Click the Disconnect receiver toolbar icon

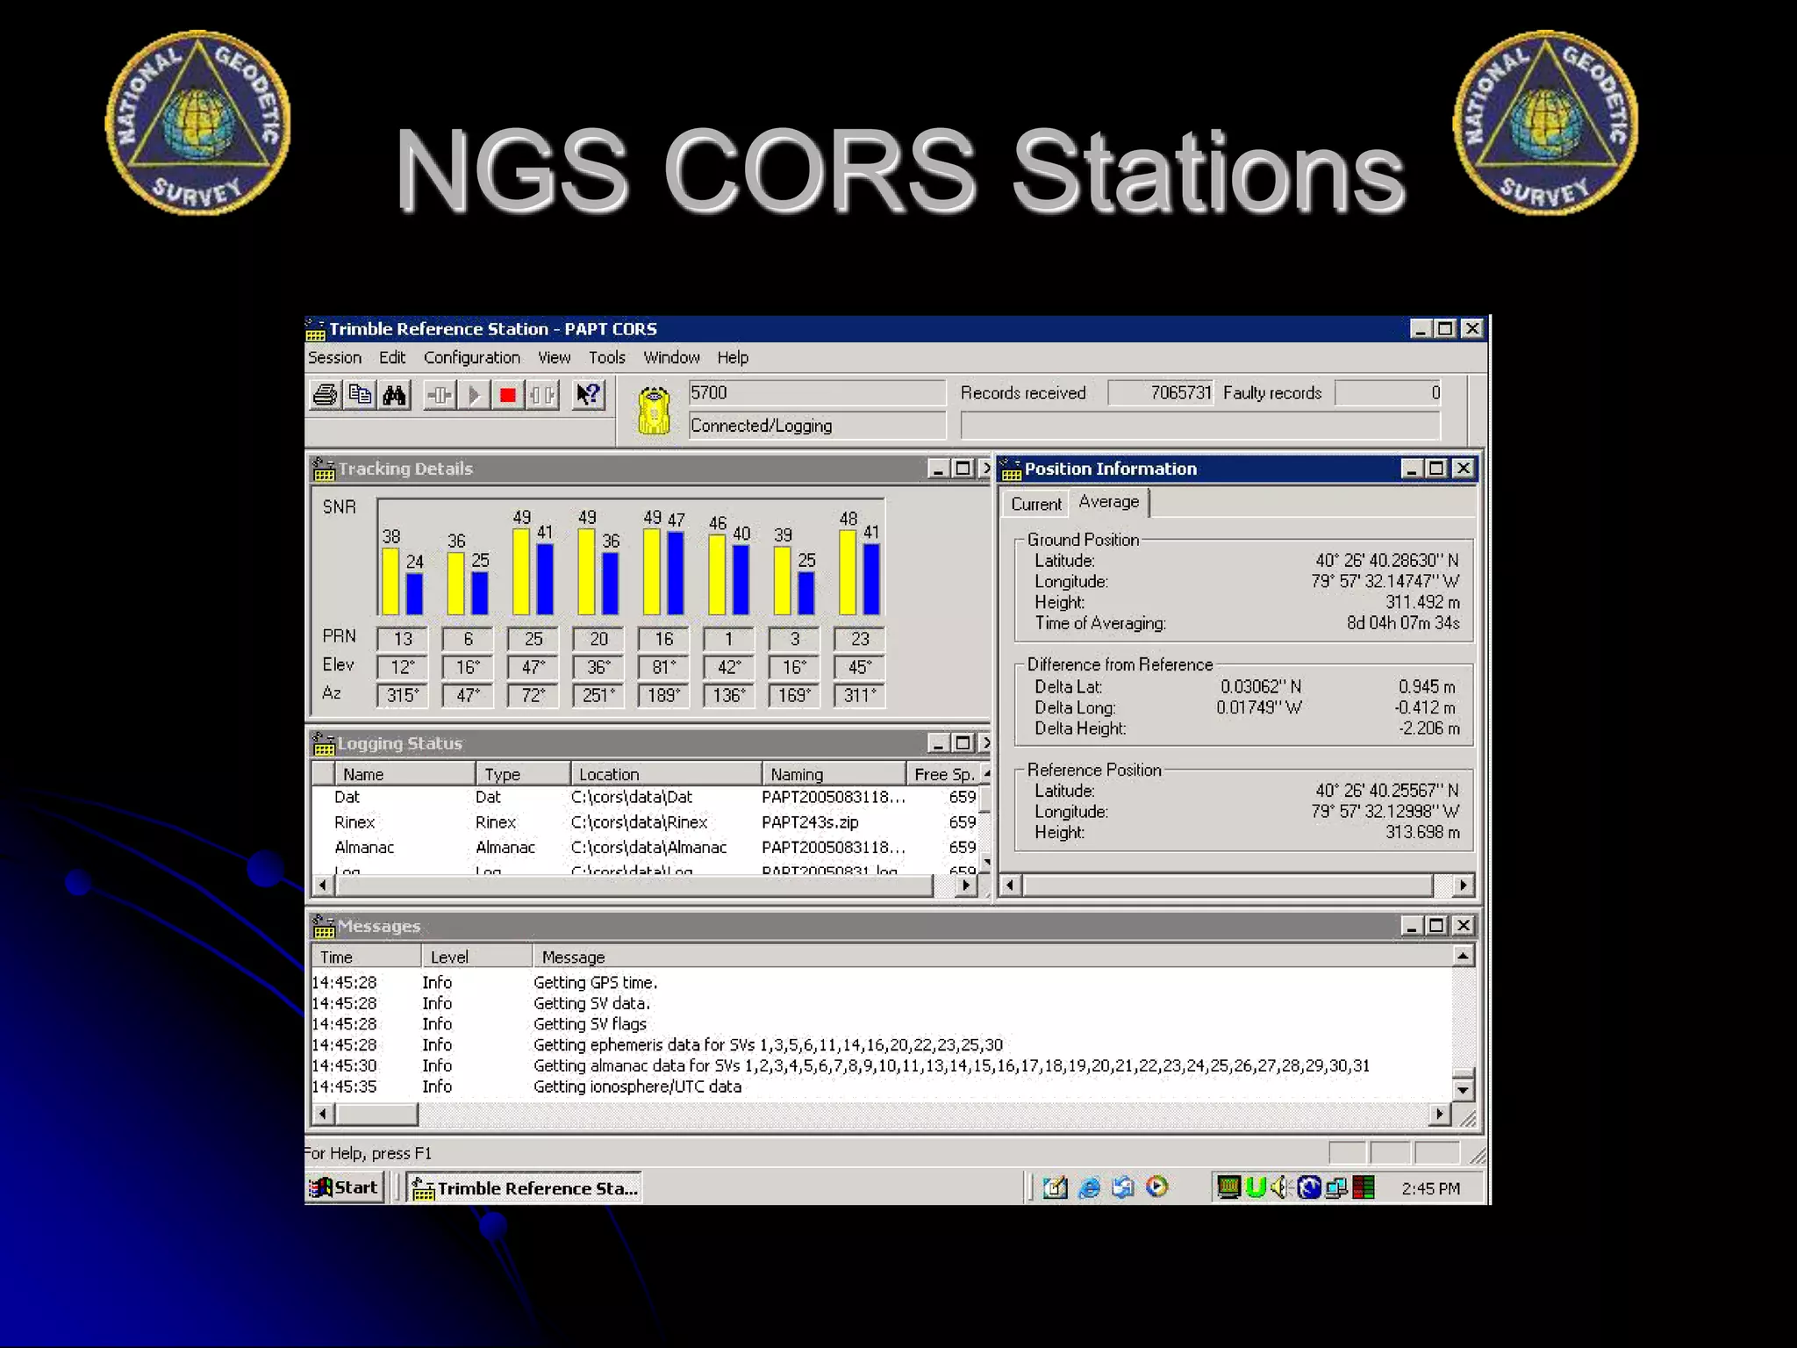click(x=541, y=395)
